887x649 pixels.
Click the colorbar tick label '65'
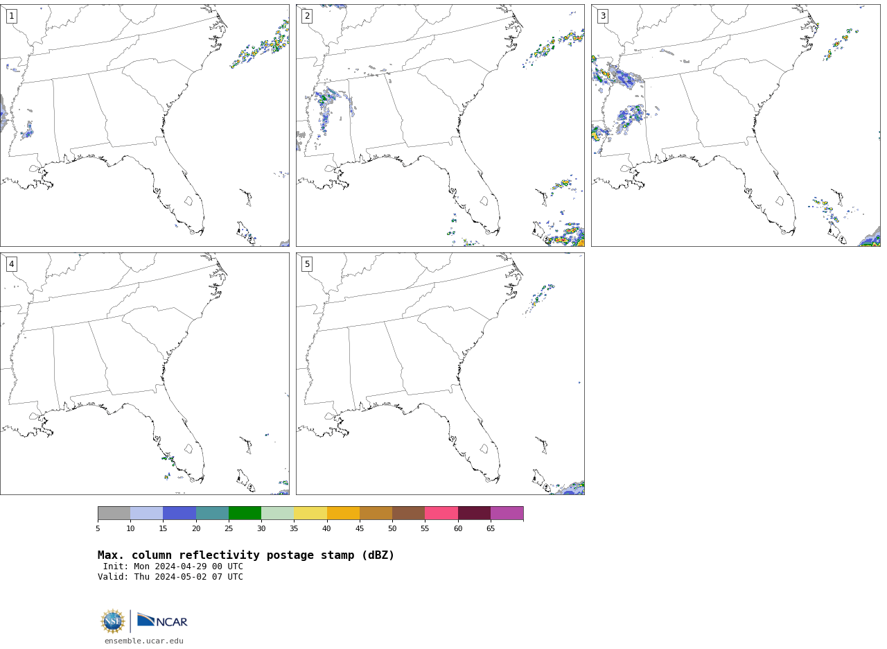[x=491, y=529]
